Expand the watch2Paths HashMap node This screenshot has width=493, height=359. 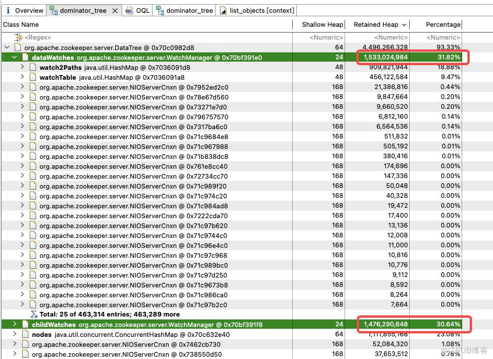pos(22,67)
